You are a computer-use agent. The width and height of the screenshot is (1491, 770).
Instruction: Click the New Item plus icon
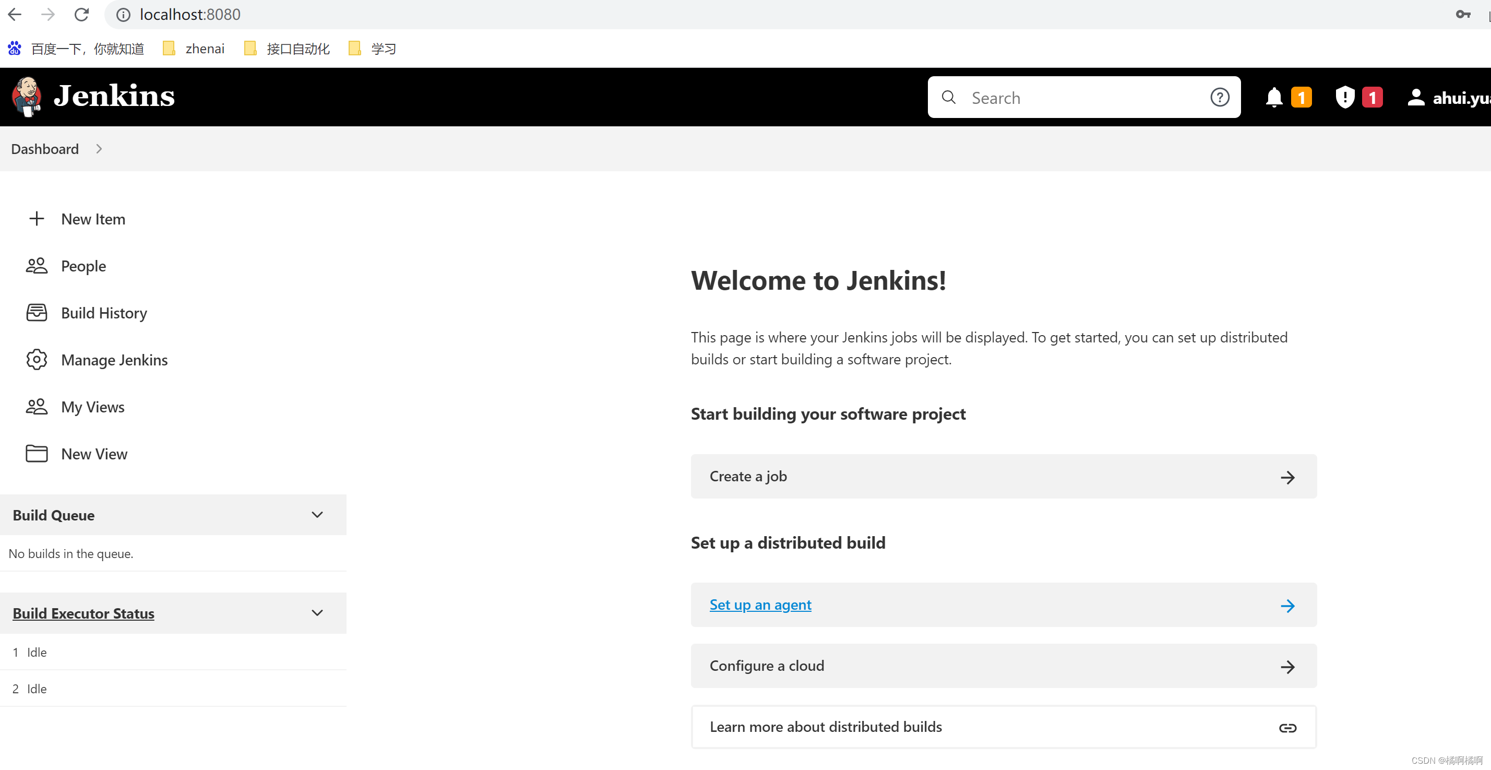[x=37, y=218]
